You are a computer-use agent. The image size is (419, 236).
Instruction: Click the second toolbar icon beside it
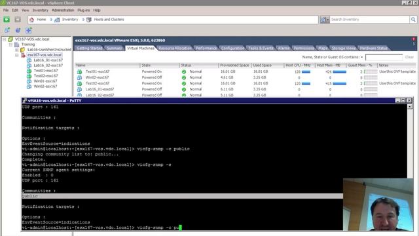click(x=18, y=30)
